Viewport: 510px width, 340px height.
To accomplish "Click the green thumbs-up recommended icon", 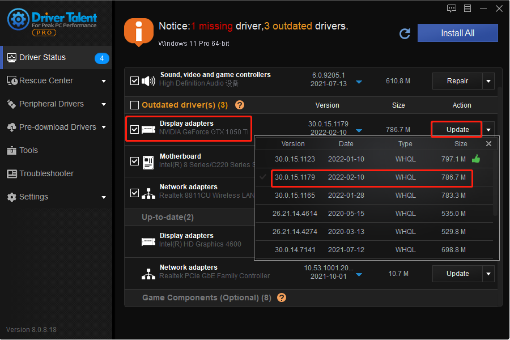I will (x=476, y=159).
